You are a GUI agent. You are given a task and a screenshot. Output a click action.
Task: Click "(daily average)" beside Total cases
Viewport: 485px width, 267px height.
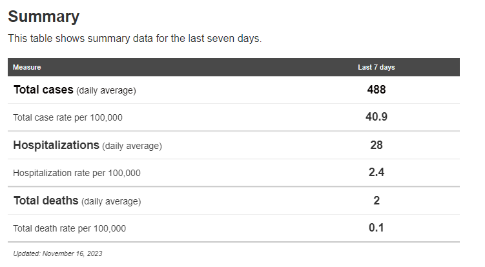tap(106, 91)
